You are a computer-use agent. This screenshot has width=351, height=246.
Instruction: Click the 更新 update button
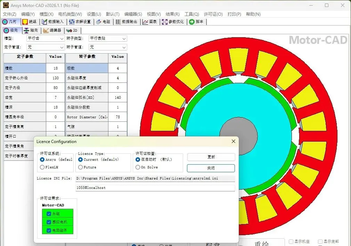pyautogui.click(x=211, y=157)
